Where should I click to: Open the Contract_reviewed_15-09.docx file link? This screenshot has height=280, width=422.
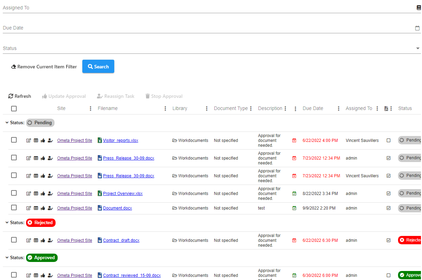(132, 275)
